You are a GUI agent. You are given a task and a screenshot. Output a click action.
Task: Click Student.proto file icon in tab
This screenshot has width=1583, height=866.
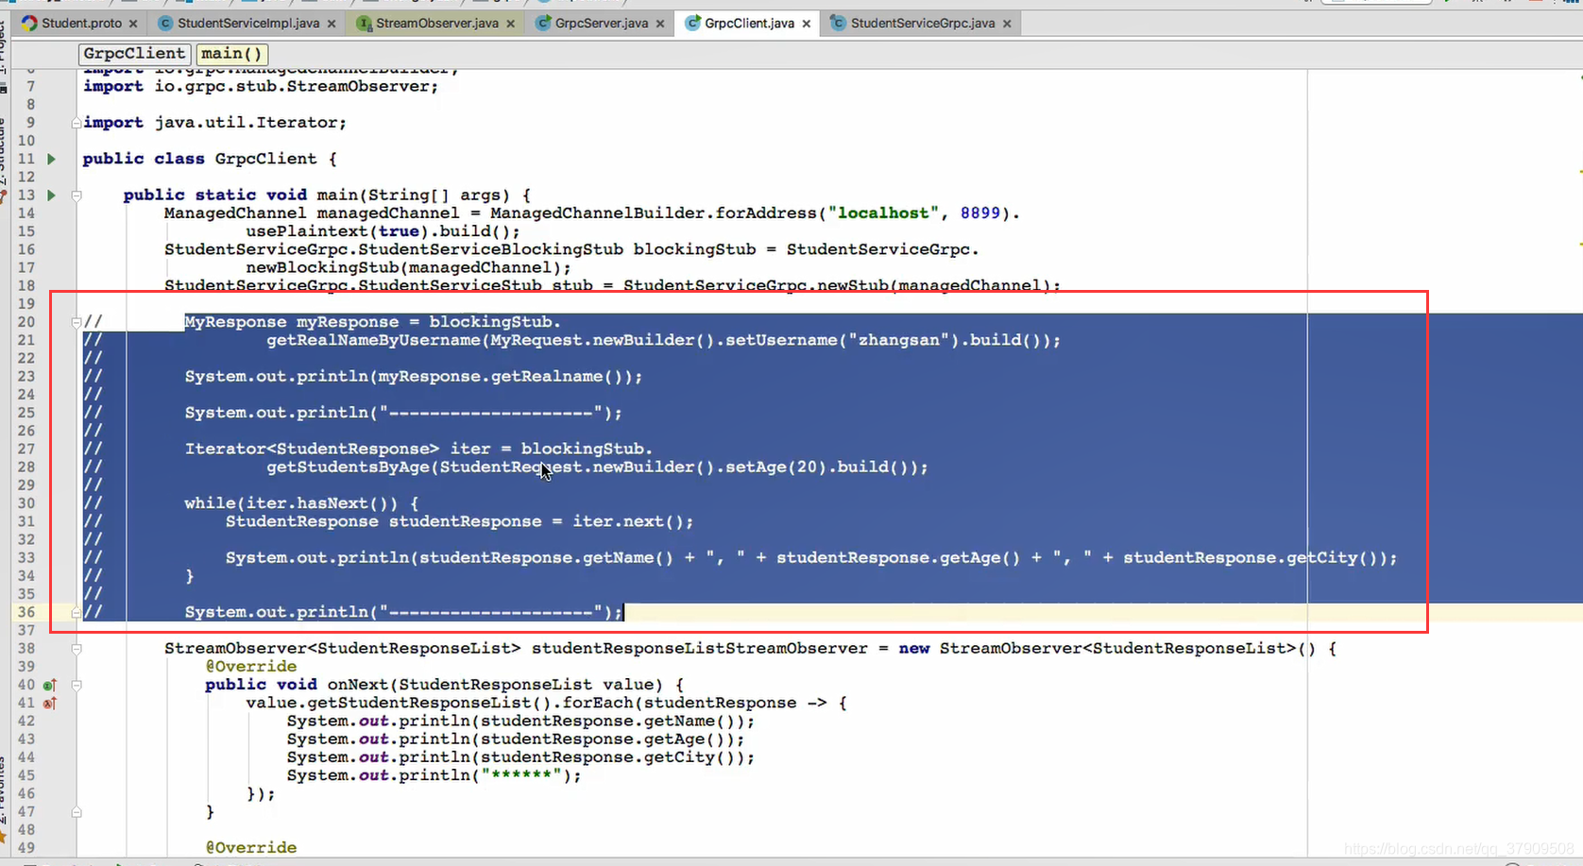29,23
